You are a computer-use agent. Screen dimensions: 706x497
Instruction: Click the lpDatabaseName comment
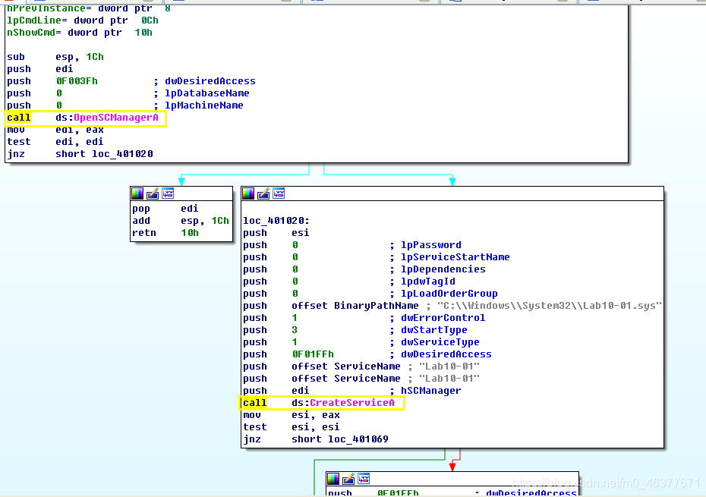207,93
